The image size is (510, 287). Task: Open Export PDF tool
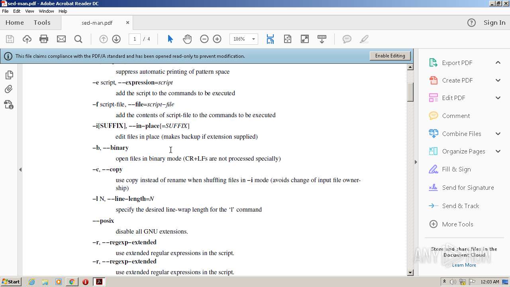coord(457,63)
